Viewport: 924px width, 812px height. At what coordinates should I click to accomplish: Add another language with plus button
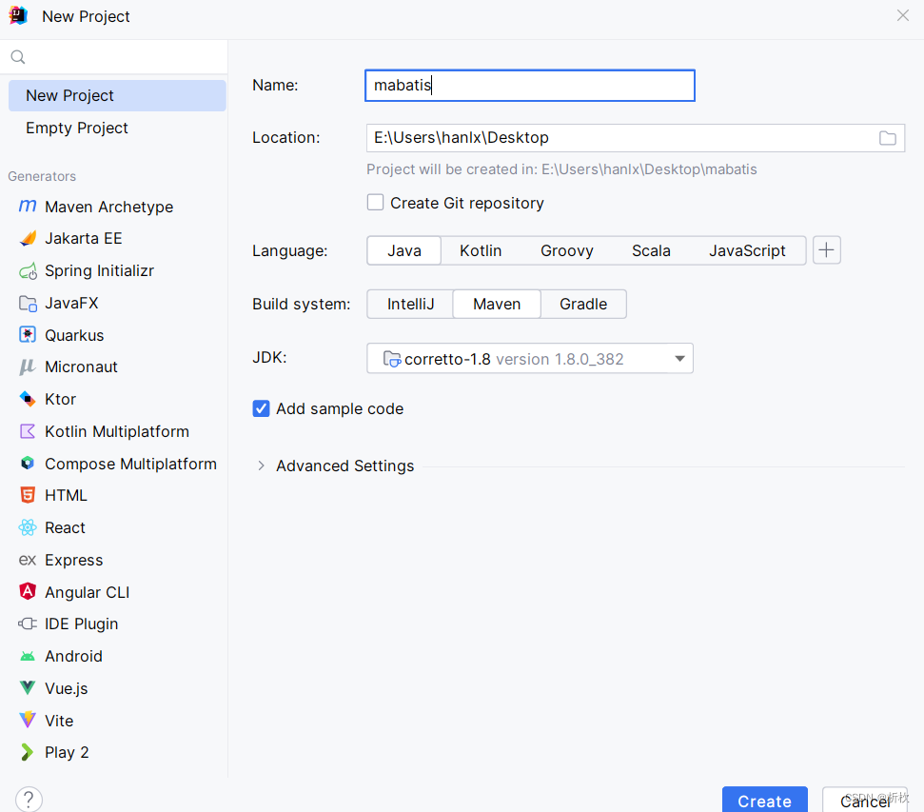click(x=827, y=250)
